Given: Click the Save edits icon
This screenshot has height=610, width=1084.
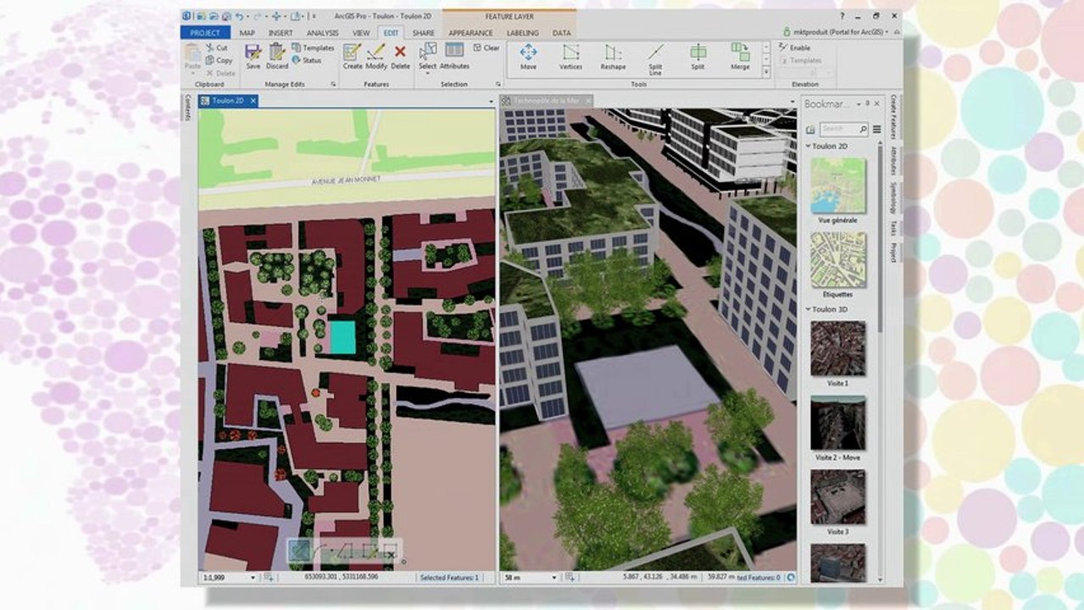Looking at the screenshot, I should click(253, 52).
